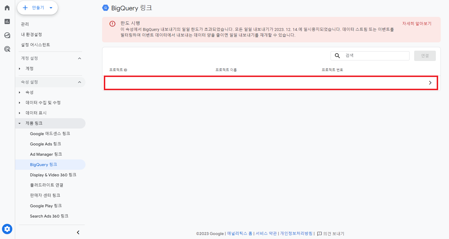Screen dimensions: 449x239
Task: Click 의견 보내기 in footer
Action: click(334, 234)
